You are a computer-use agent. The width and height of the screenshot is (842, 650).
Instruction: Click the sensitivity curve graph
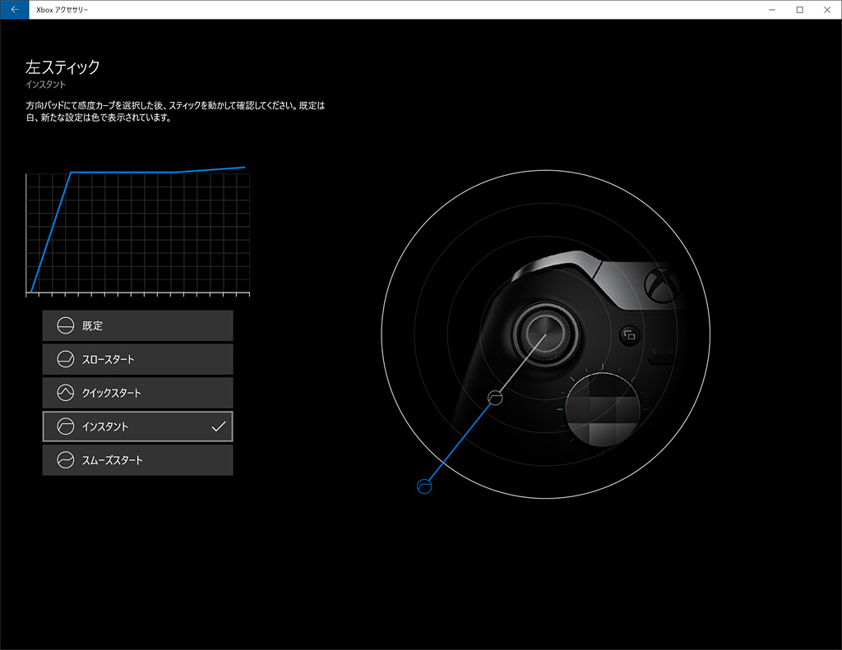(x=138, y=232)
